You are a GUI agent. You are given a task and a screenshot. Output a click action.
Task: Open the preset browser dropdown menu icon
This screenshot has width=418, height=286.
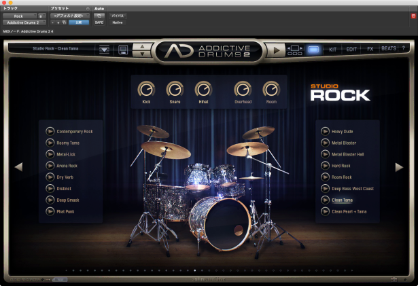point(104,50)
